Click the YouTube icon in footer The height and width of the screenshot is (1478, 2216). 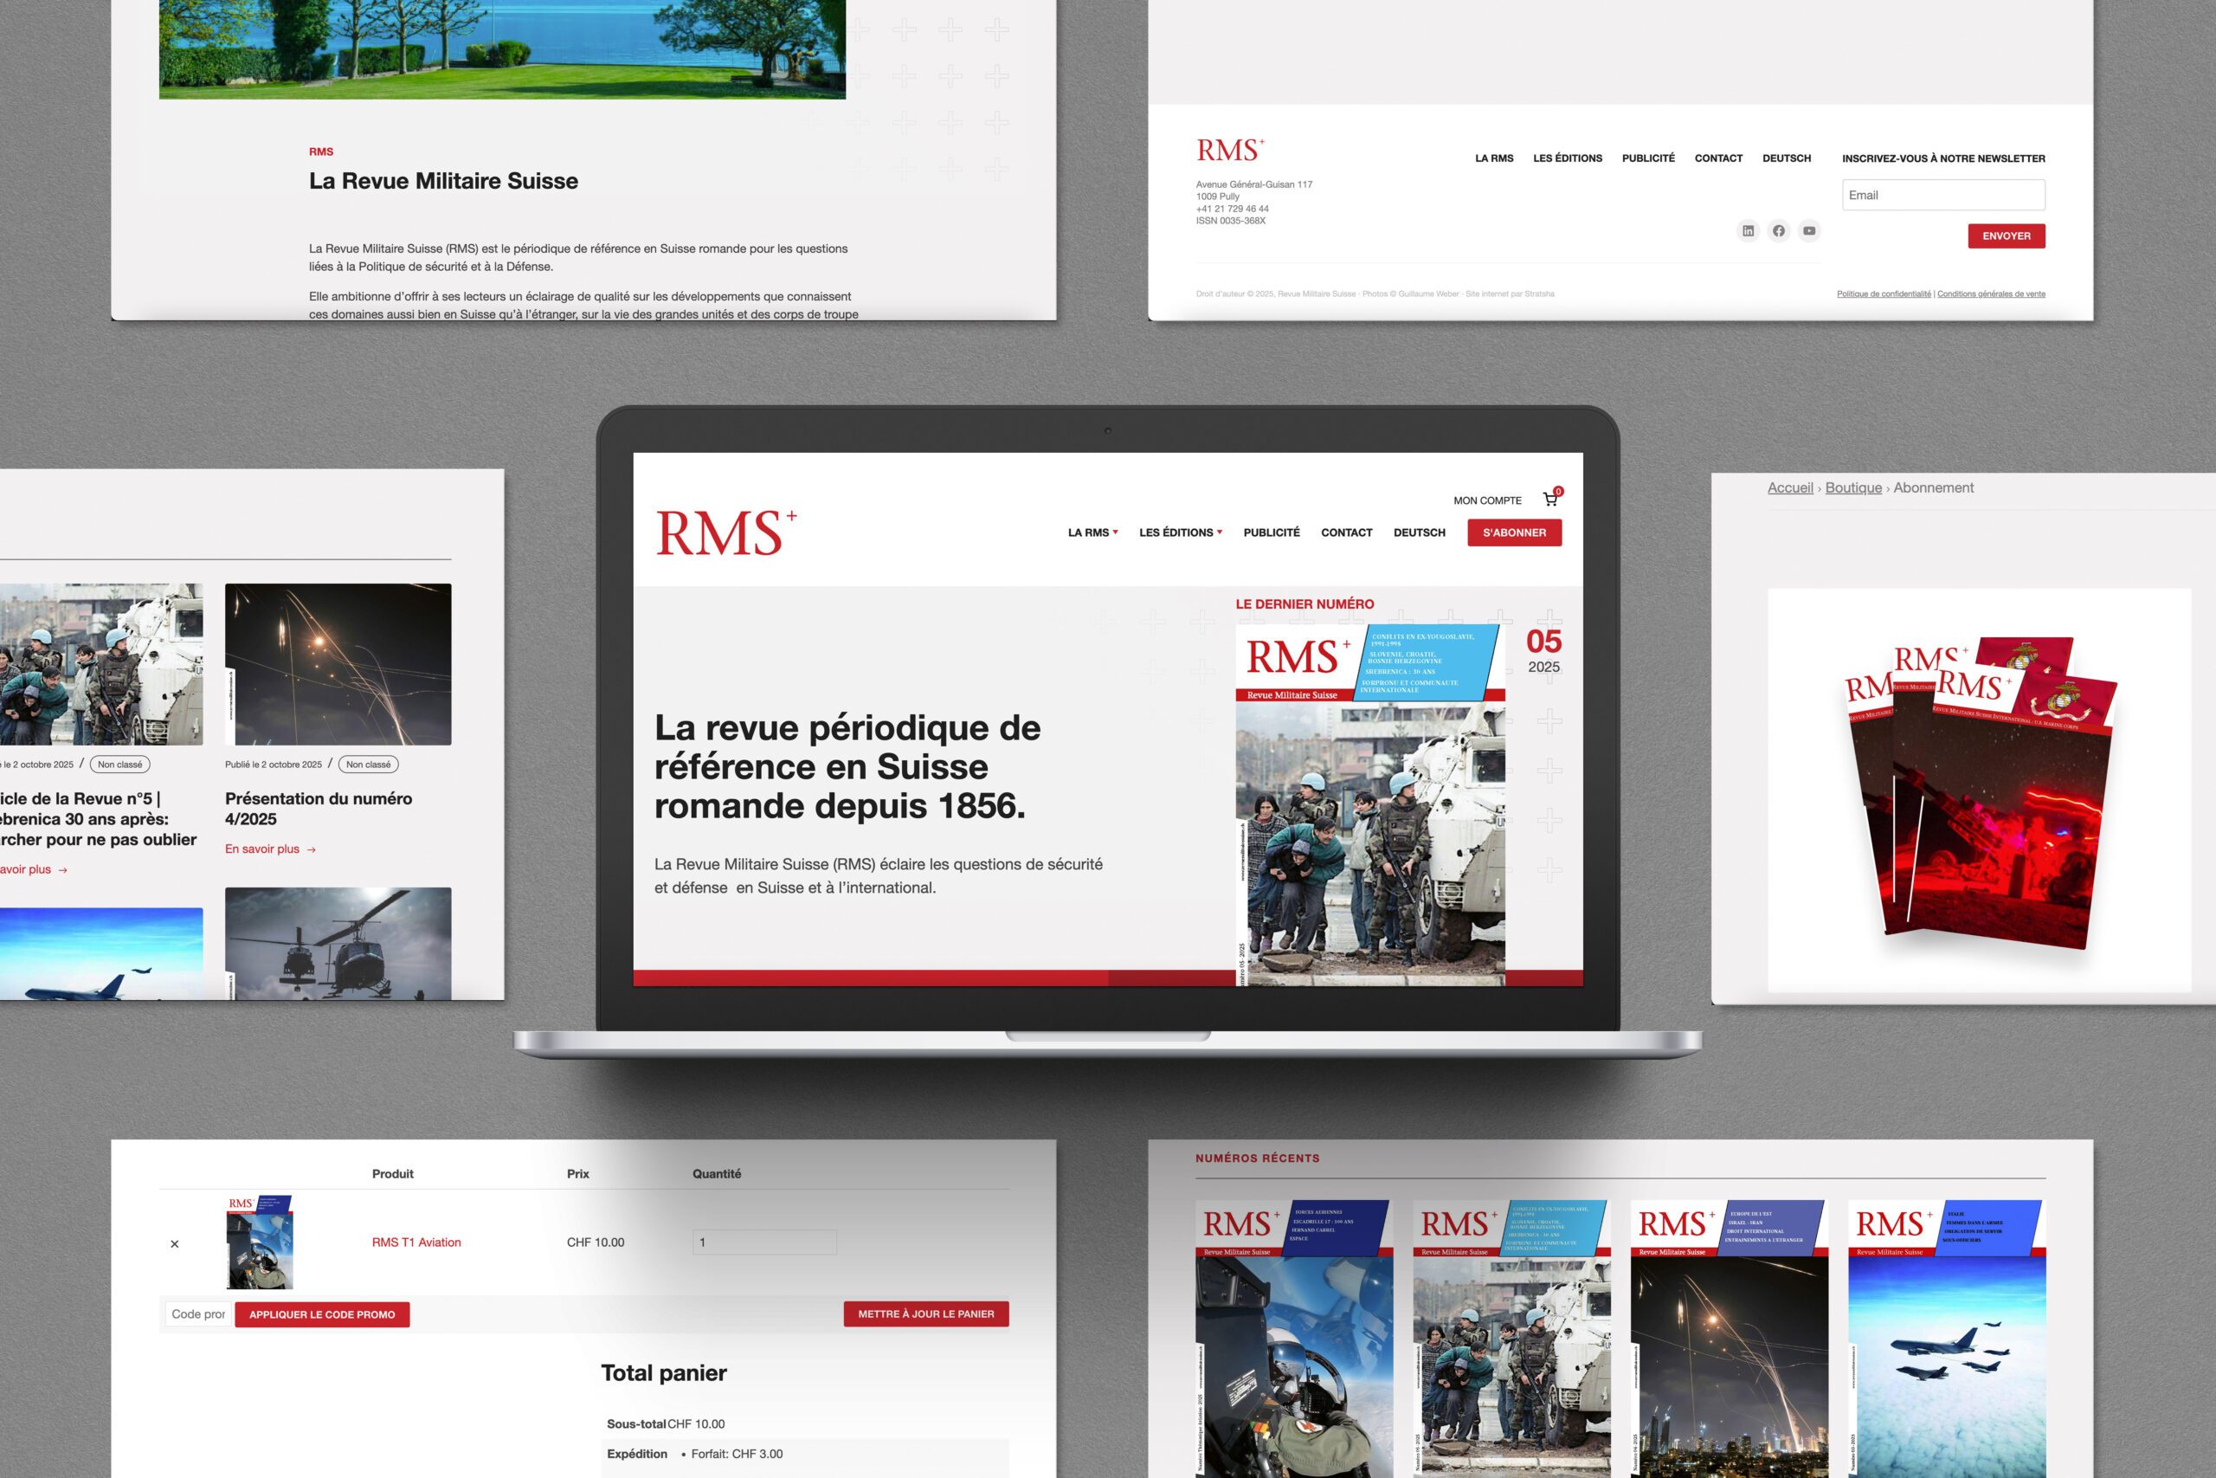1809,231
